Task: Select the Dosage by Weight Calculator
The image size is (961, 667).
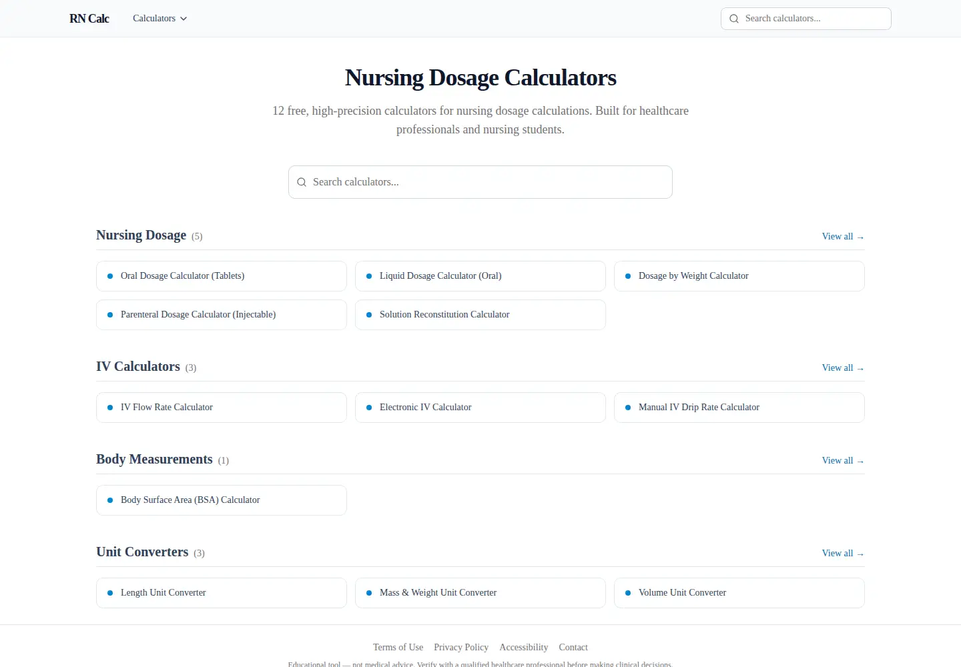Action: click(739, 276)
